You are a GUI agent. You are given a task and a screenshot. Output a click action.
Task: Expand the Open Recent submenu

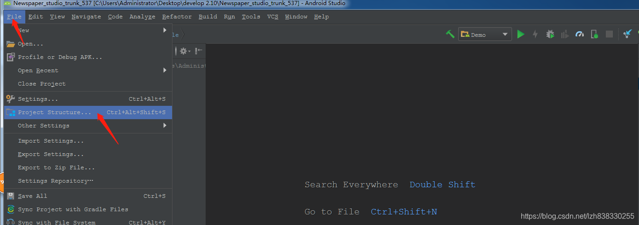click(x=88, y=70)
